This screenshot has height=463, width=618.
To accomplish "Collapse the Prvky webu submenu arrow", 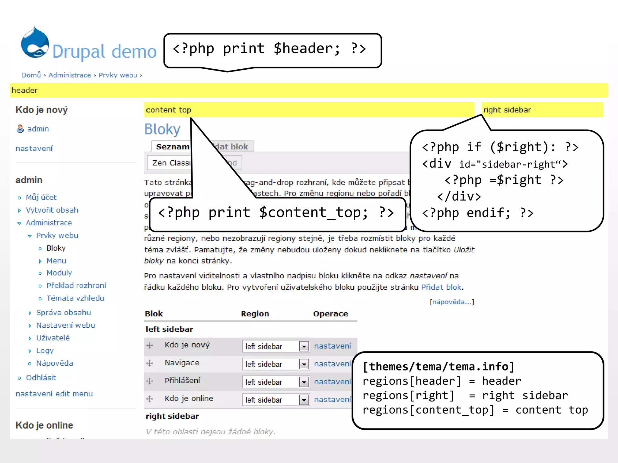I will [x=30, y=236].
